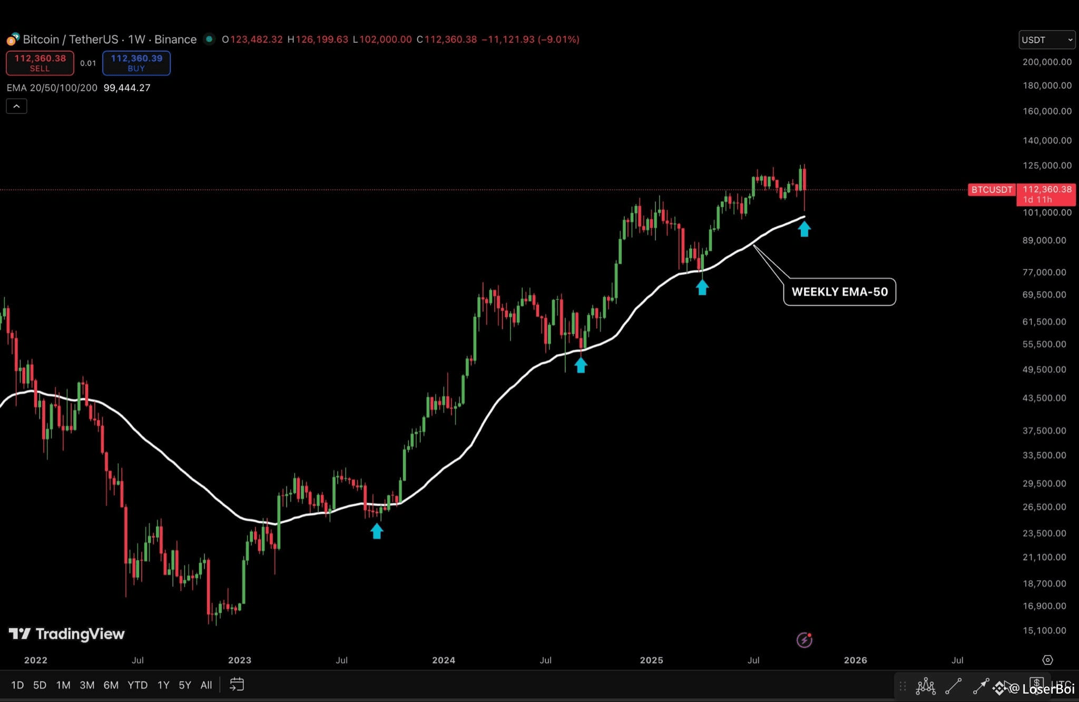This screenshot has width=1079, height=702.
Task: Click the lightning bolt event icon
Action: point(804,640)
